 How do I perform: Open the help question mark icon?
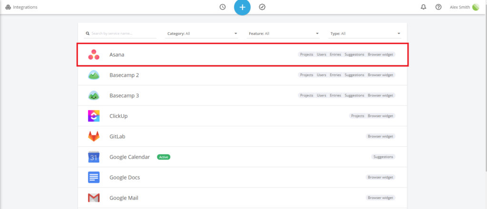click(438, 7)
